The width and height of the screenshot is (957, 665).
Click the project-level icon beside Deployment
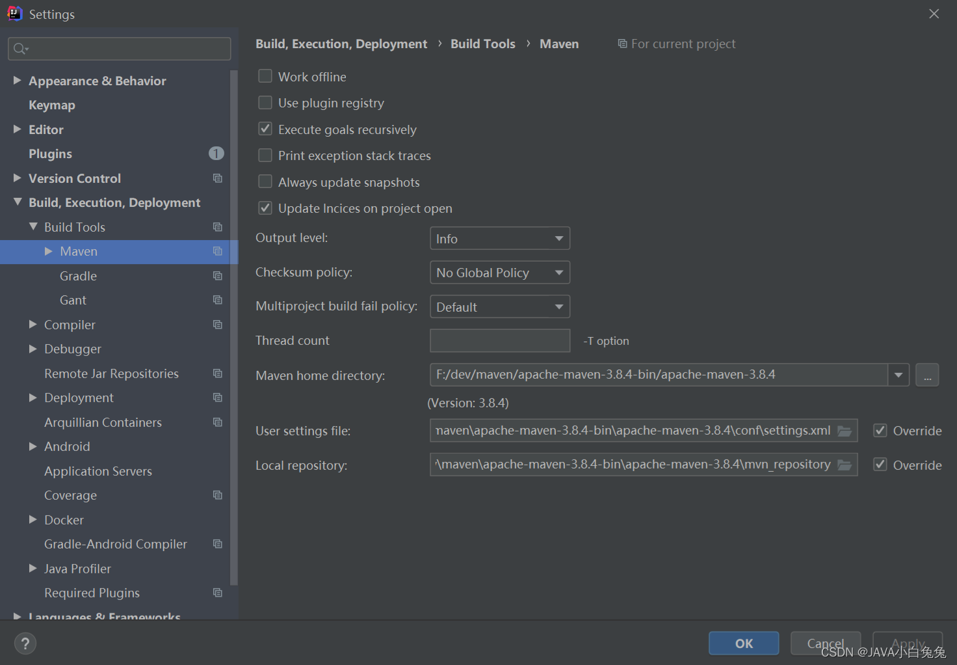click(x=218, y=398)
